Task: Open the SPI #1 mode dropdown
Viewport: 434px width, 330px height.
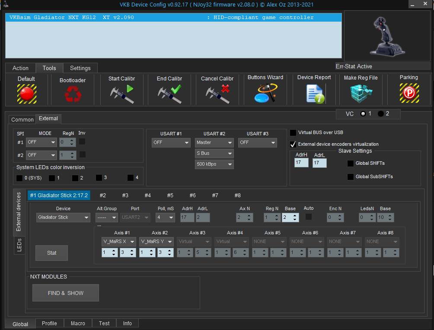Action: pyautogui.click(x=41, y=142)
